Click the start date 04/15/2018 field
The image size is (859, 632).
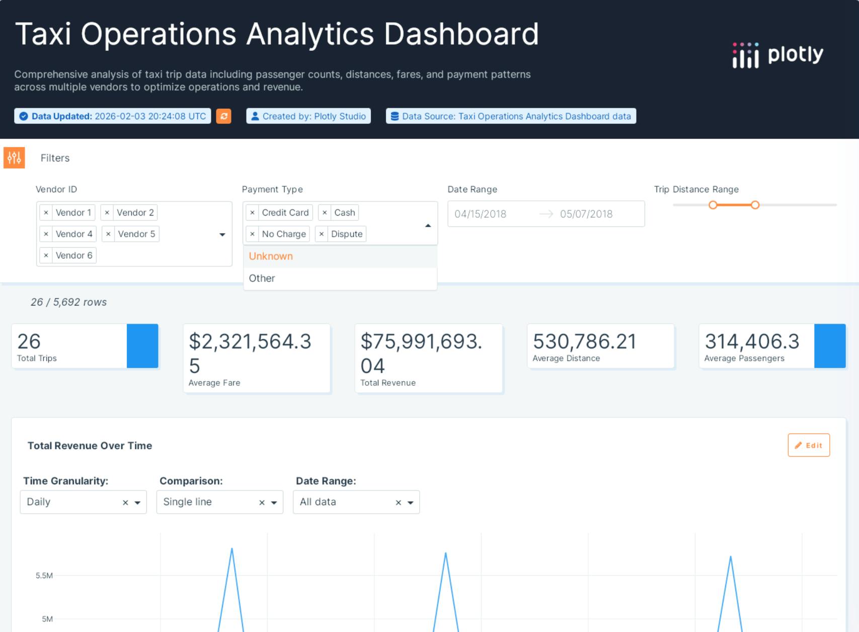[481, 214]
